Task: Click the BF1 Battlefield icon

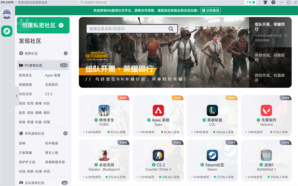Action: pyautogui.click(x=266, y=155)
